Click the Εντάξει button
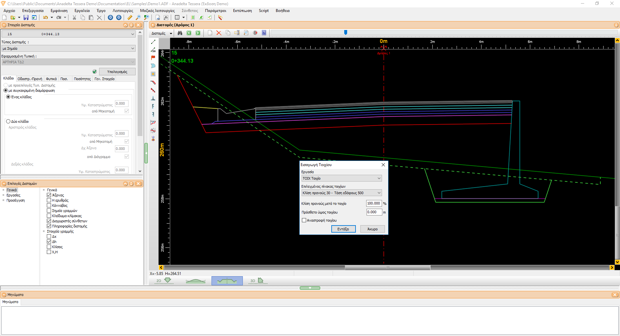The width and height of the screenshot is (620, 336). tap(343, 229)
